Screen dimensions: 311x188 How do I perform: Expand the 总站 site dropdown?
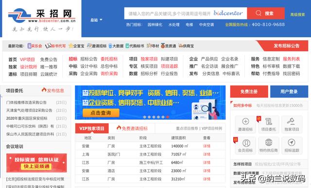pos(96,20)
